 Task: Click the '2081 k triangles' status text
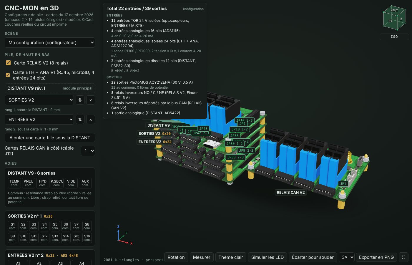coord(121,260)
